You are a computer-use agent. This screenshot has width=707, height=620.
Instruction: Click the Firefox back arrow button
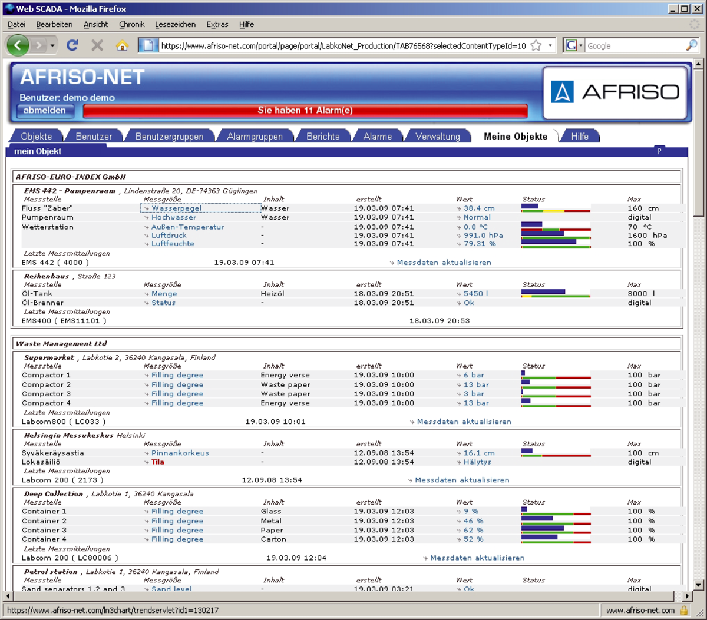[x=18, y=45]
